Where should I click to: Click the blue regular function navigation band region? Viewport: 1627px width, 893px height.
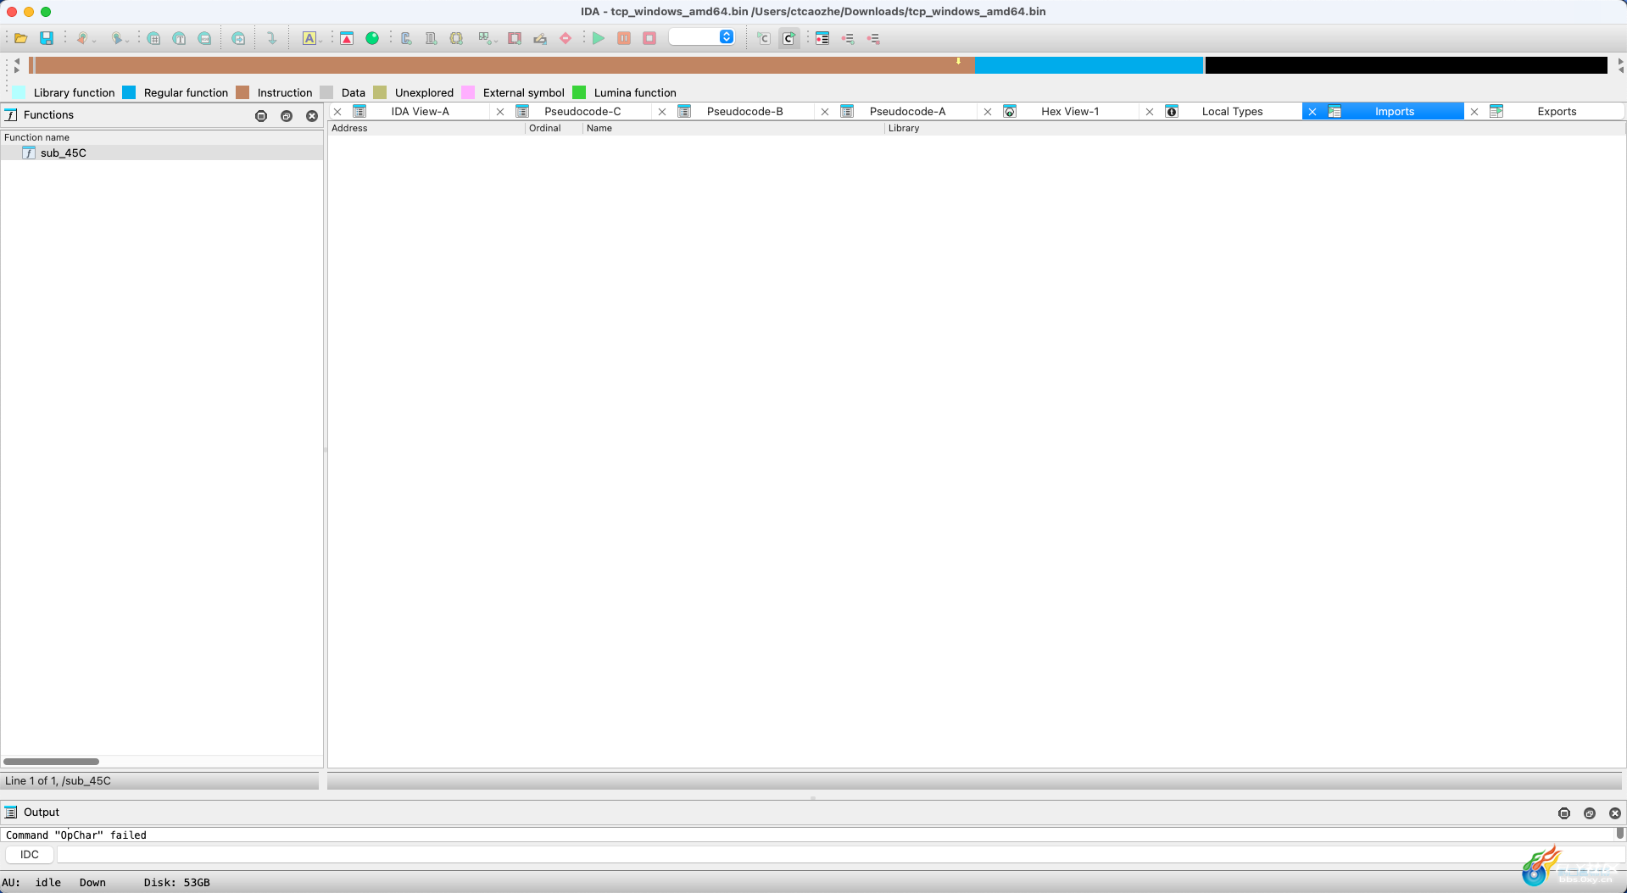click(x=1089, y=65)
